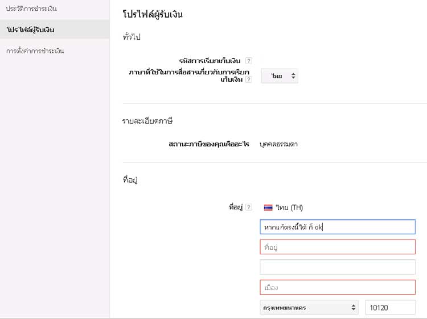Screen dimensions: 427x319
Task: Click help icon beside รหัสการเรียกเก็บเงิน
Action: 249,61
